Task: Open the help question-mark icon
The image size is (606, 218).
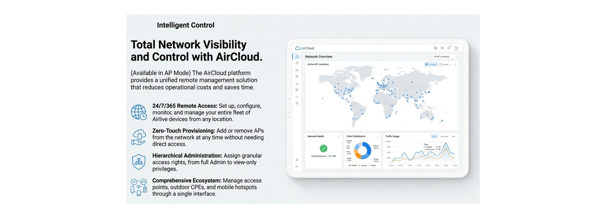Action: (x=442, y=48)
